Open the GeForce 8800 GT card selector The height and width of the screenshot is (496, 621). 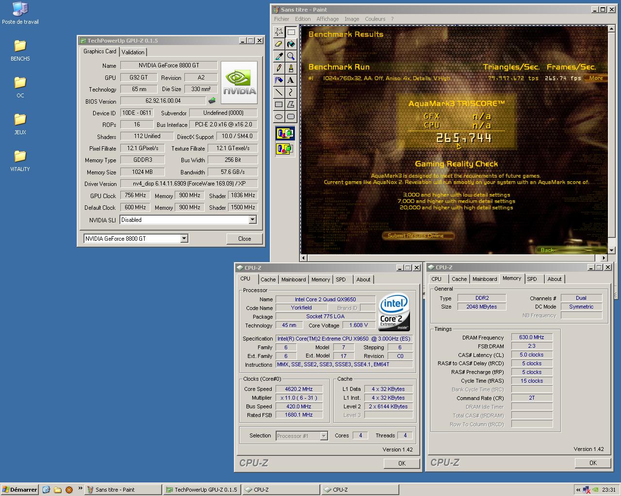[184, 238]
